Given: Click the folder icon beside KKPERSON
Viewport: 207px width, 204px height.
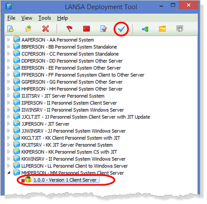Looking at the screenshot, I should (x=16, y=152).
